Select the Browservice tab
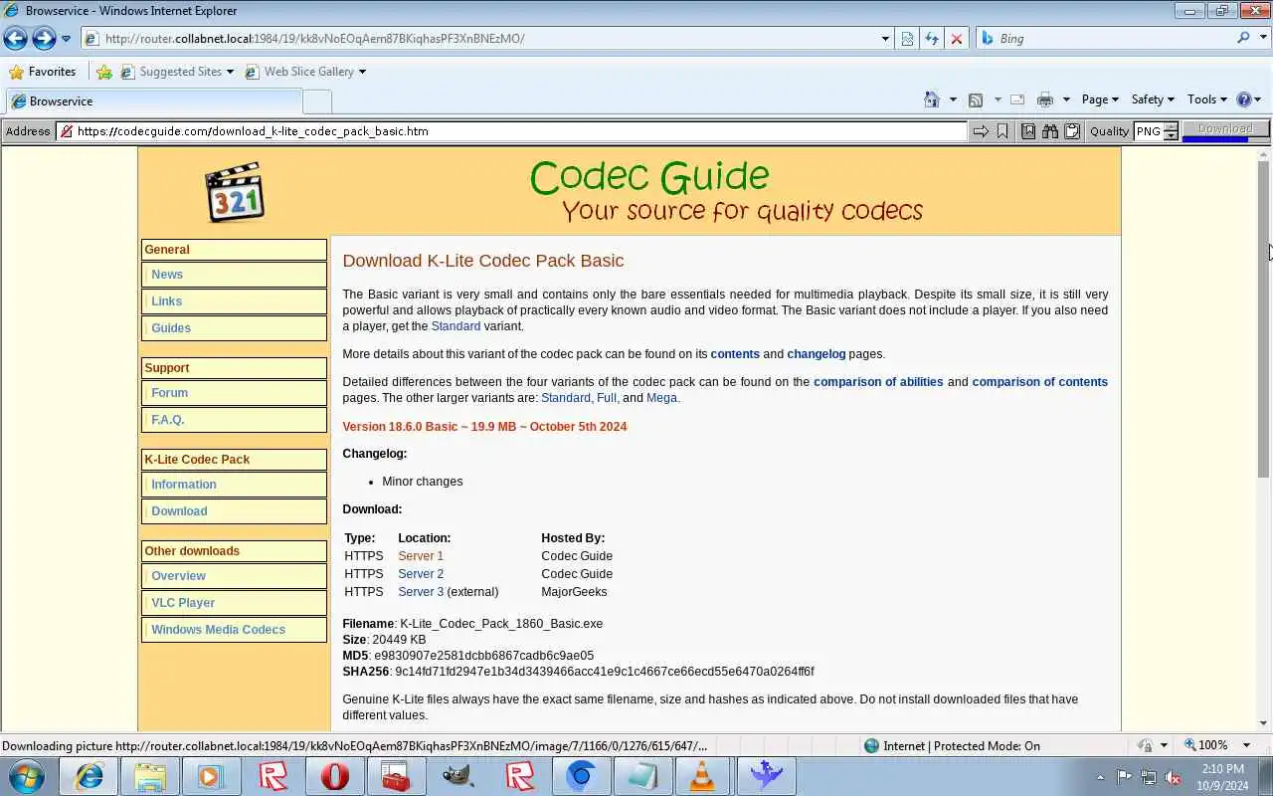Screen dimensions: 1273x796 [x=152, y=101]
